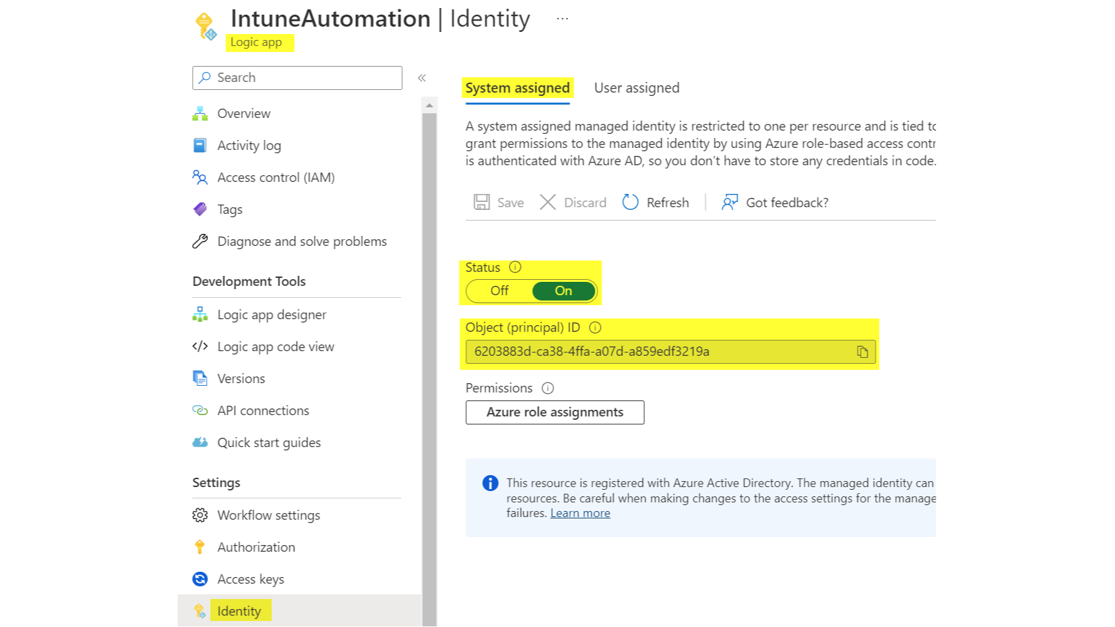Click the search magnifier icon in sidebar
Viewport: 1115px width, 627px height.
[x=205, y=78]
